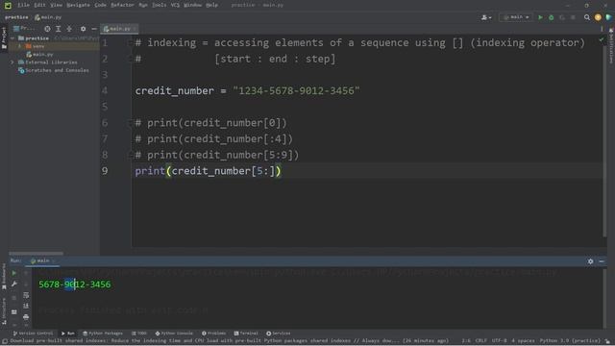
Task: Click Select Opened File target icon
Action: click(47, 29)
